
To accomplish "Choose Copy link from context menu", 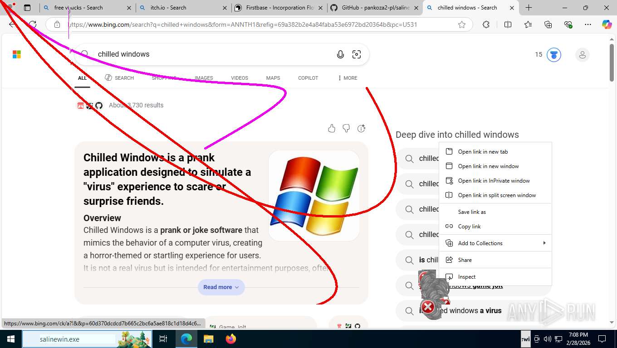I will (x=495, y=227).
